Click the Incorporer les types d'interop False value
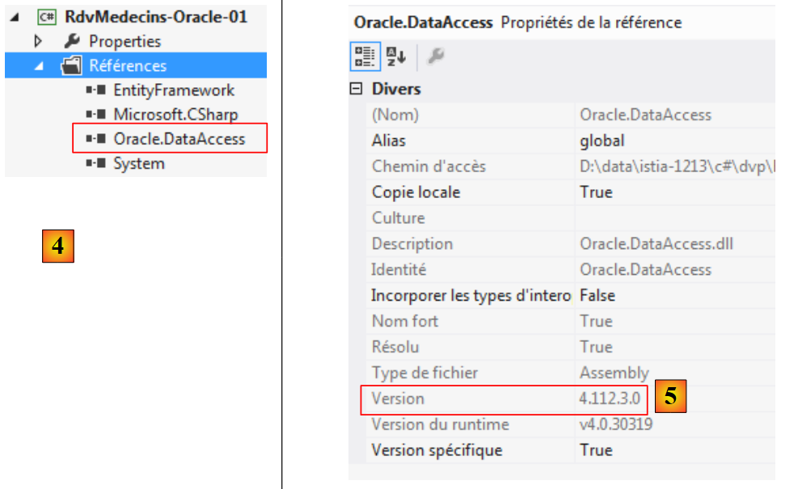 [x=597, y=296]
